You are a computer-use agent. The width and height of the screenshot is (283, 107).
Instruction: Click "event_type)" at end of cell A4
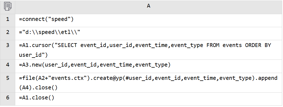(x=153, y=65)
